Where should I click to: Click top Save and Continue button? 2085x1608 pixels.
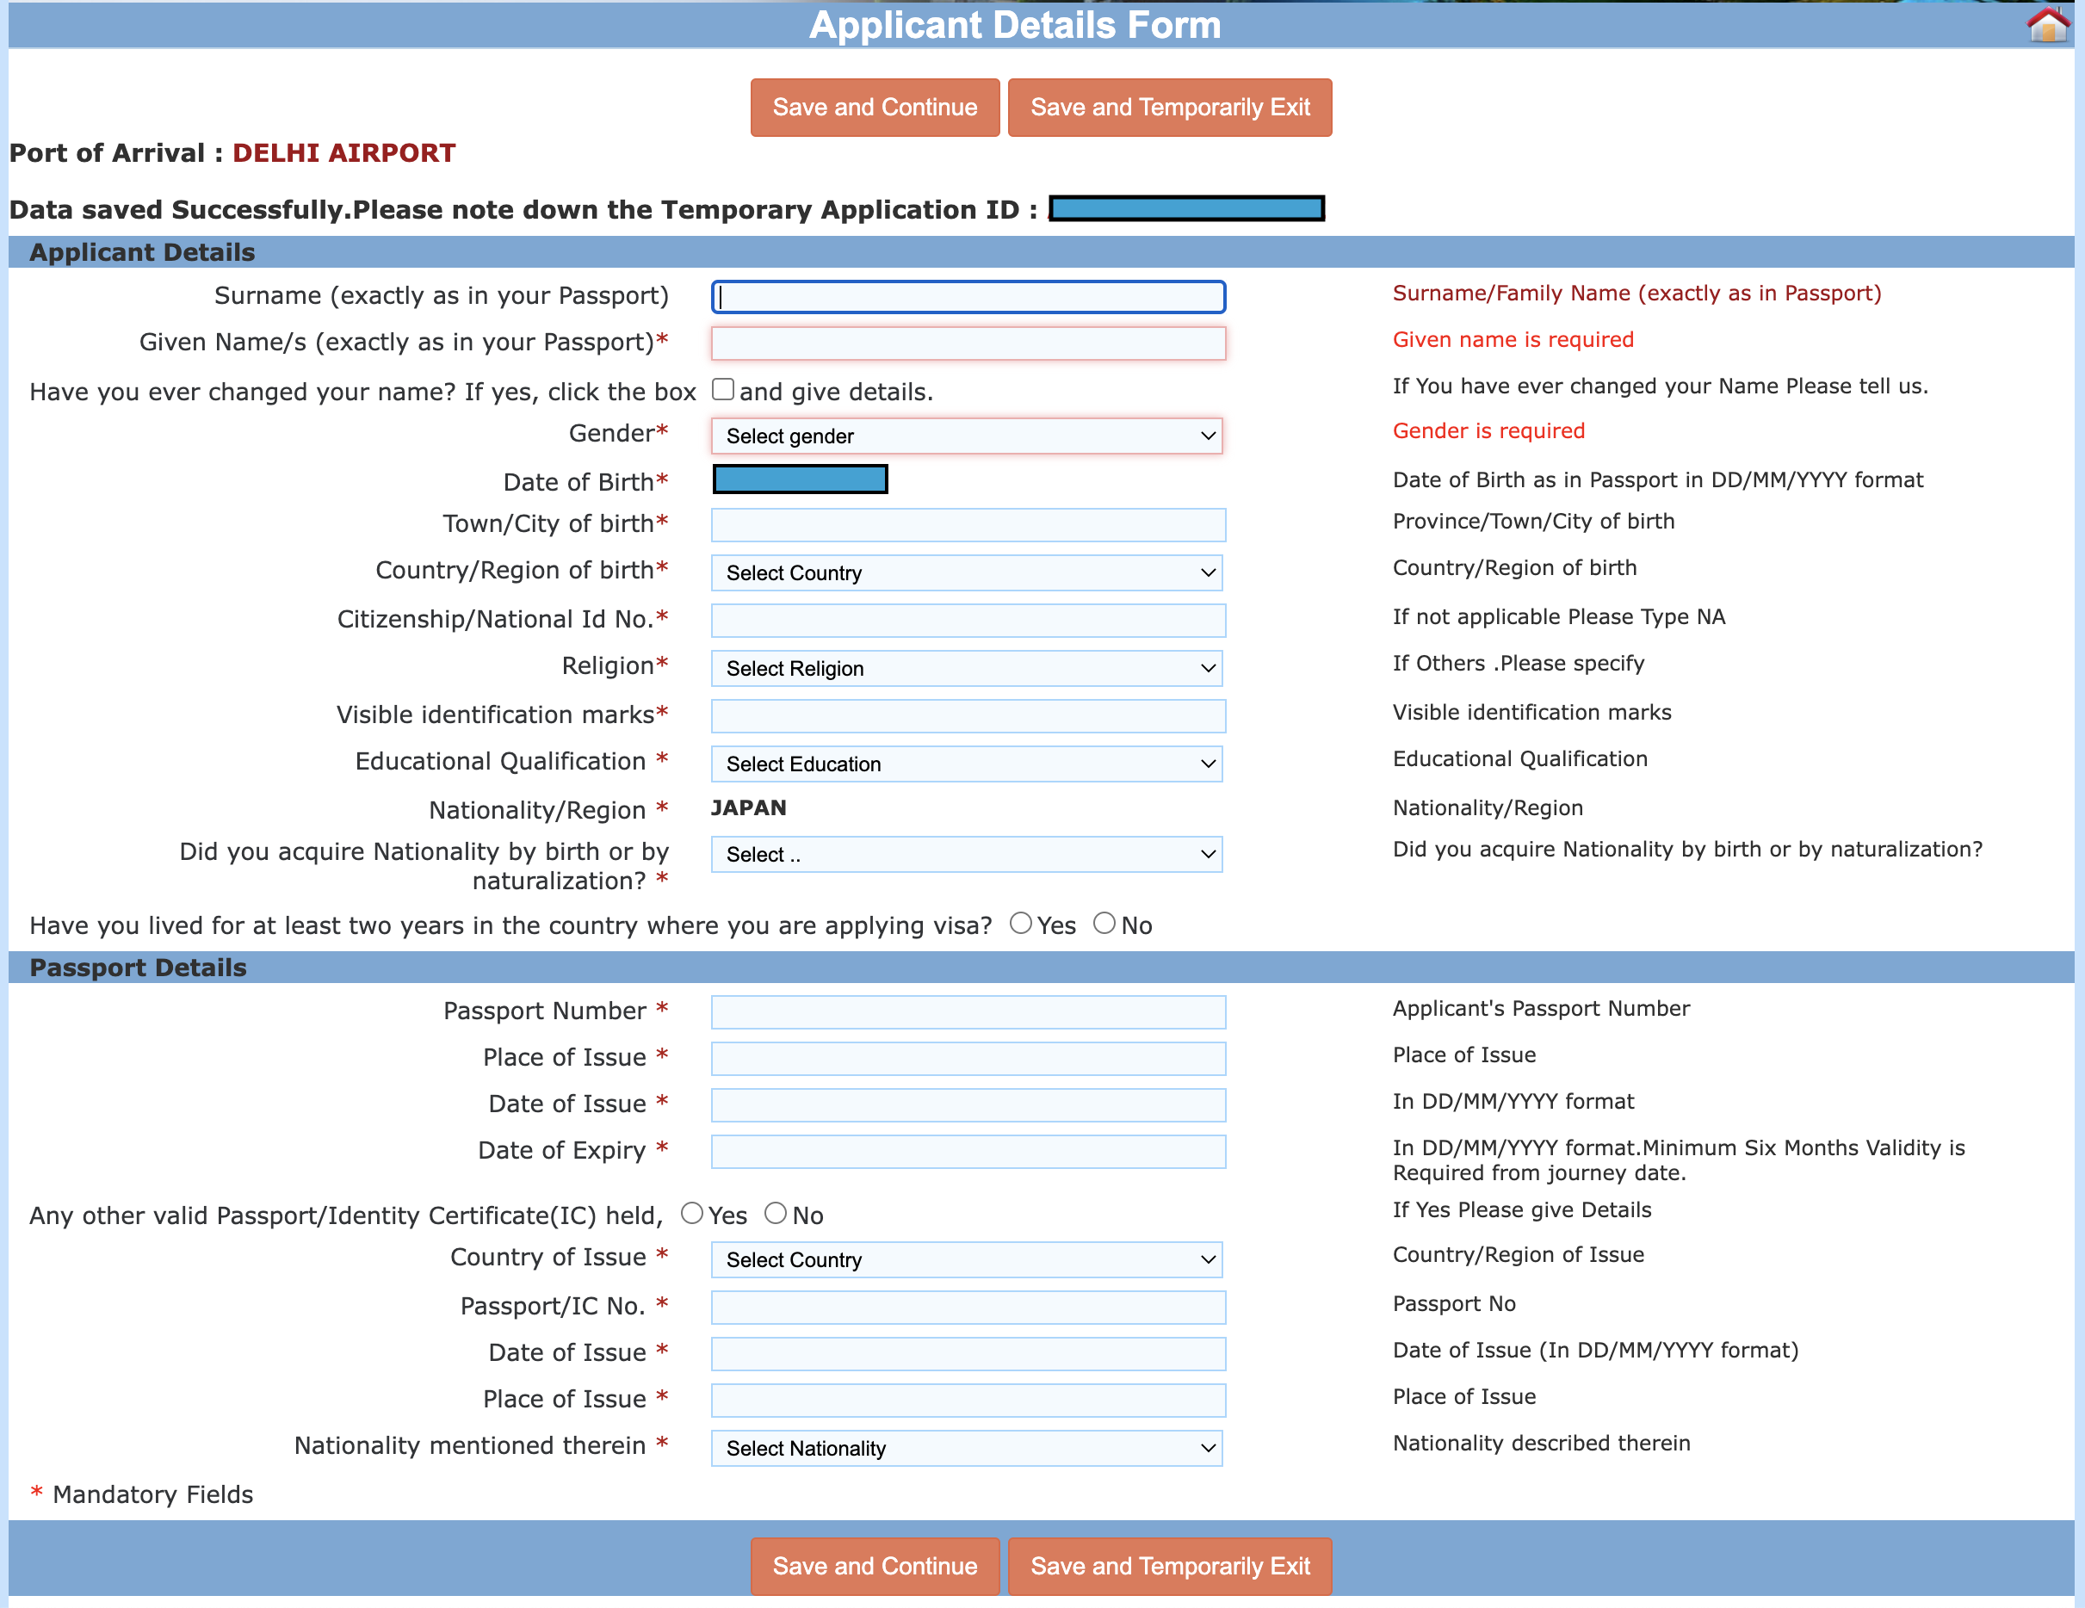pyautogui.click(x=875, y=107)
